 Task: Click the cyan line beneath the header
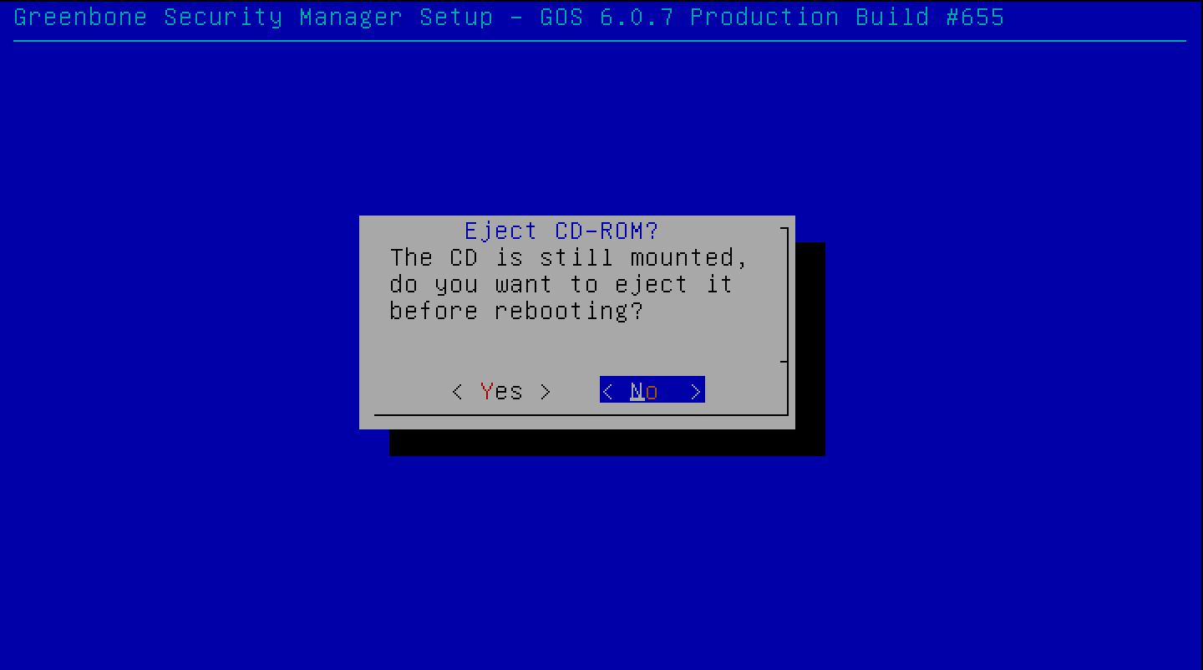pos(600,40)
